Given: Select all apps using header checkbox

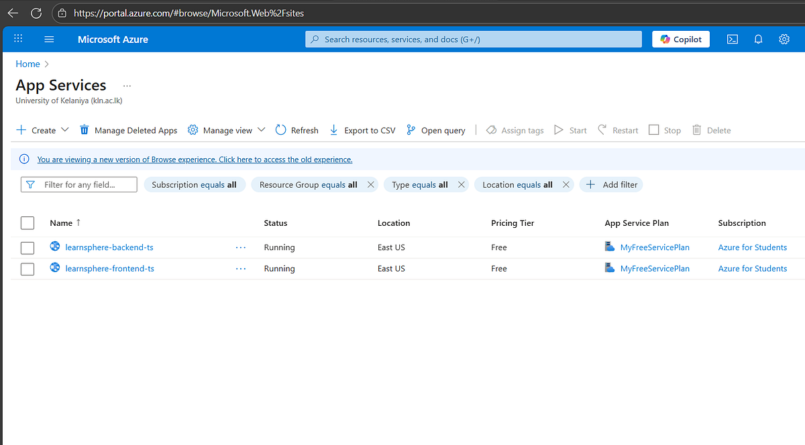Looking at the screenshot, I should point(27,222).
